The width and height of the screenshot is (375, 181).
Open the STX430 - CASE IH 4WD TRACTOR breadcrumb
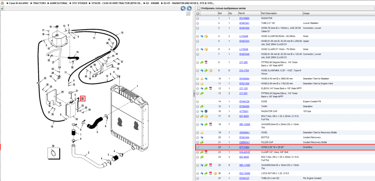(x=117, y=3)
